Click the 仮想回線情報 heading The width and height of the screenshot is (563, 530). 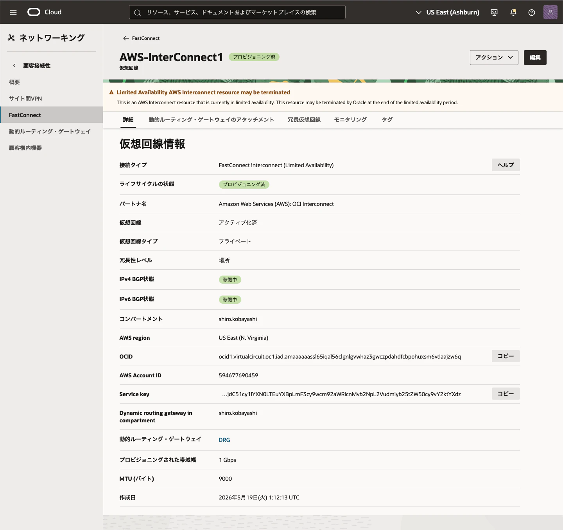[152, 144]
